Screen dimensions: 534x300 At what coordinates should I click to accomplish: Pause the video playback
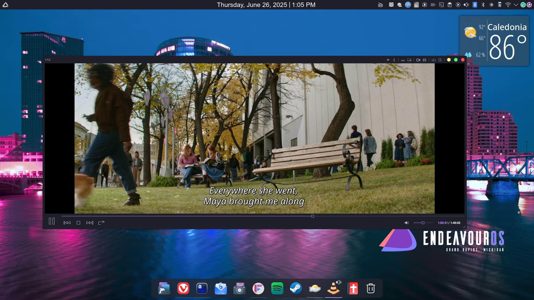(52, 221)
